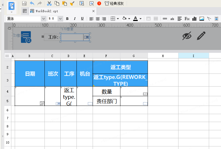Select the 日期 header cell

[x=30, y=74]
